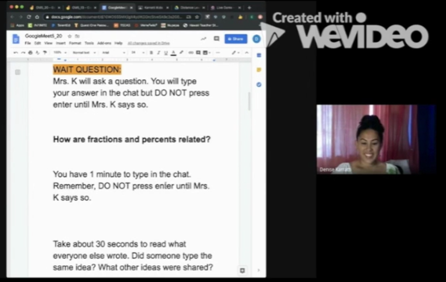
Task: Insert a link using the link icon
Action: pos(191,52)
